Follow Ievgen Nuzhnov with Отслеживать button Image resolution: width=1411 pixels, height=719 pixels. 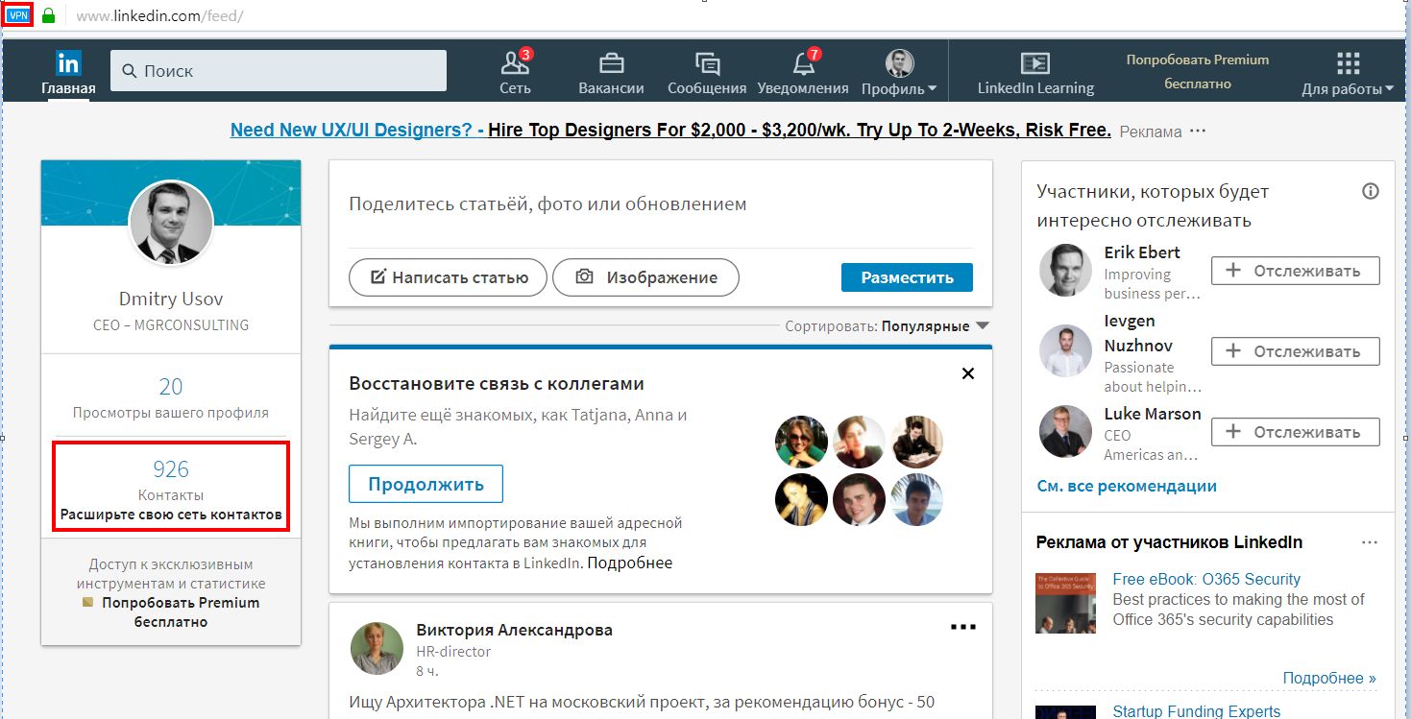(1295, 351)
